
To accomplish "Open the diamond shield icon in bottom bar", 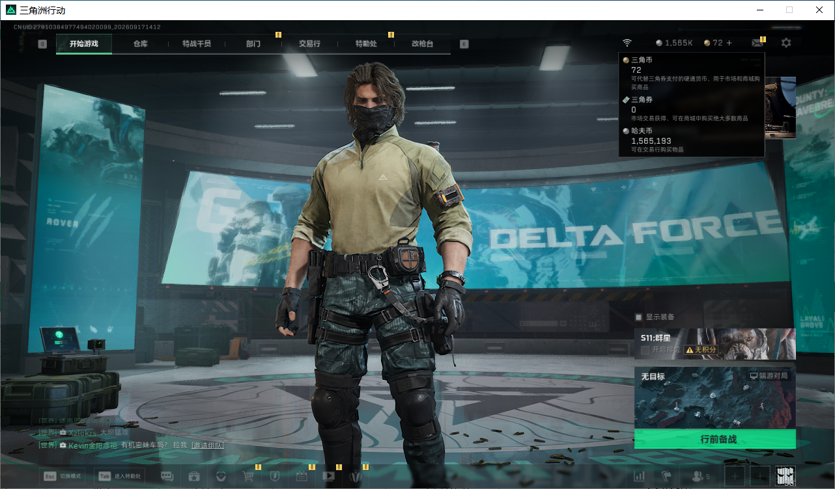I will click(221, 476).
